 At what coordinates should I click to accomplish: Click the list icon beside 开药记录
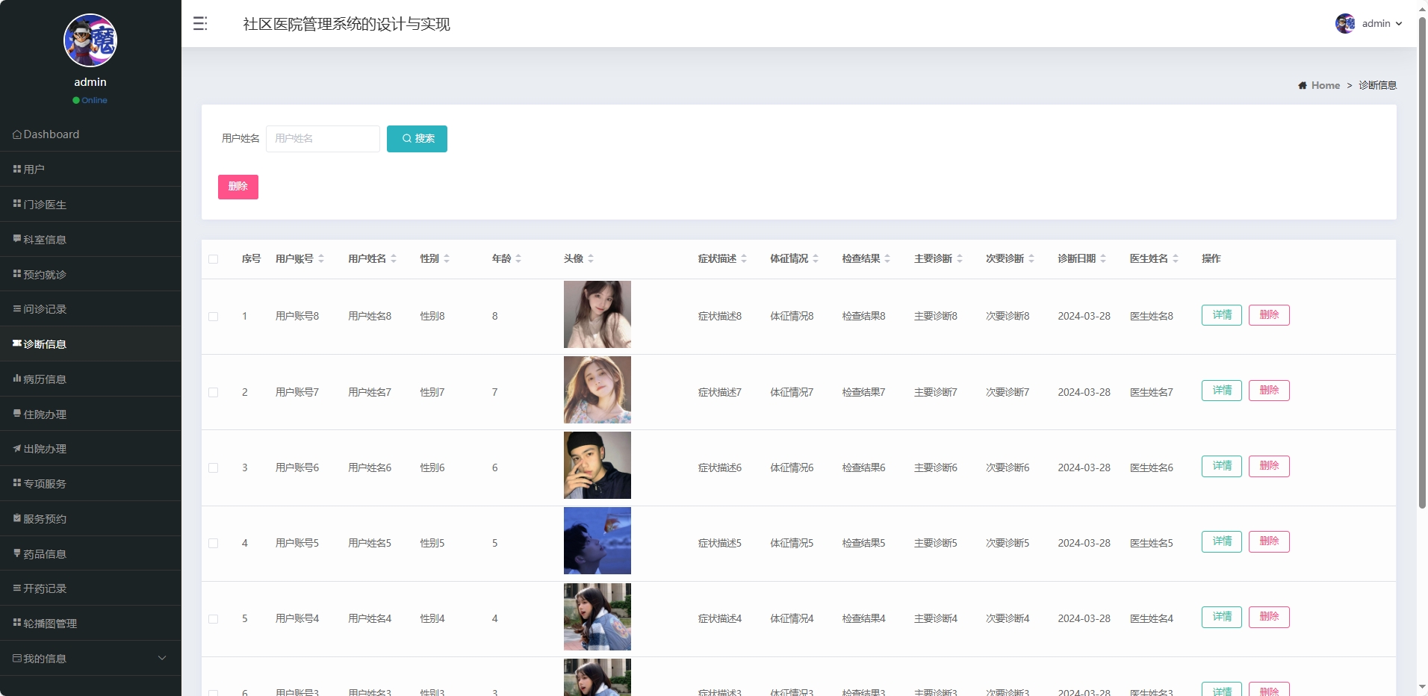[17, 588]
